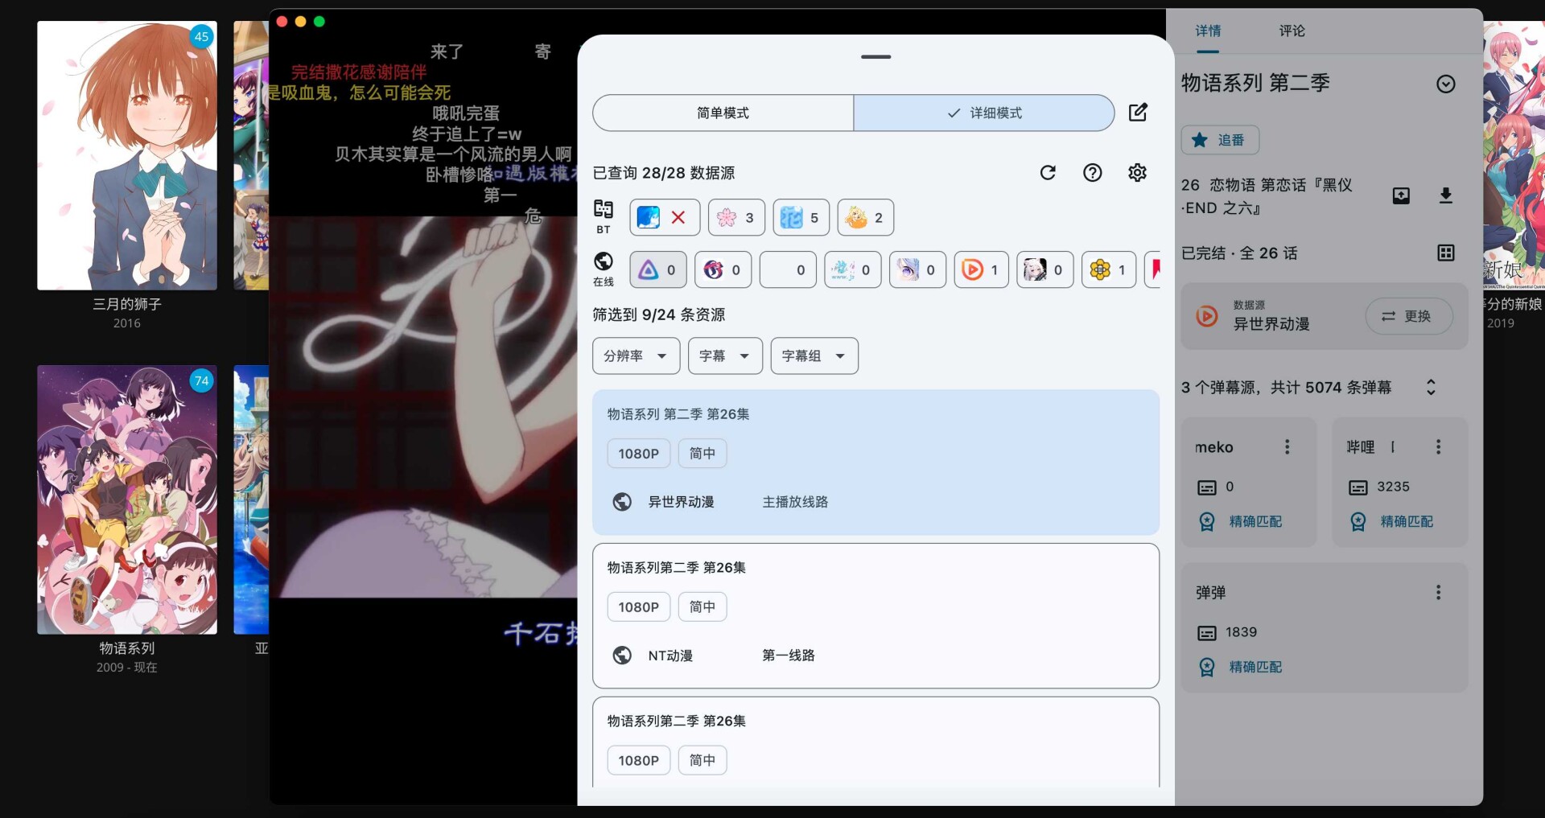Click the danmaku count icon for 弹弹 1839
Image resolution: width=1545 pixels, height=818 pixels.
(x=1207, y=633)
